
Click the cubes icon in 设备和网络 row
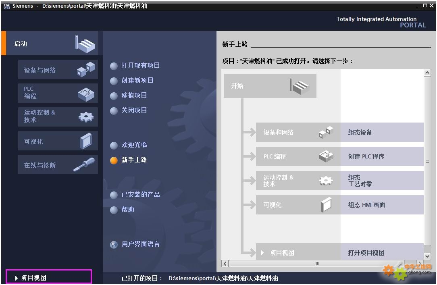(326, 132)
